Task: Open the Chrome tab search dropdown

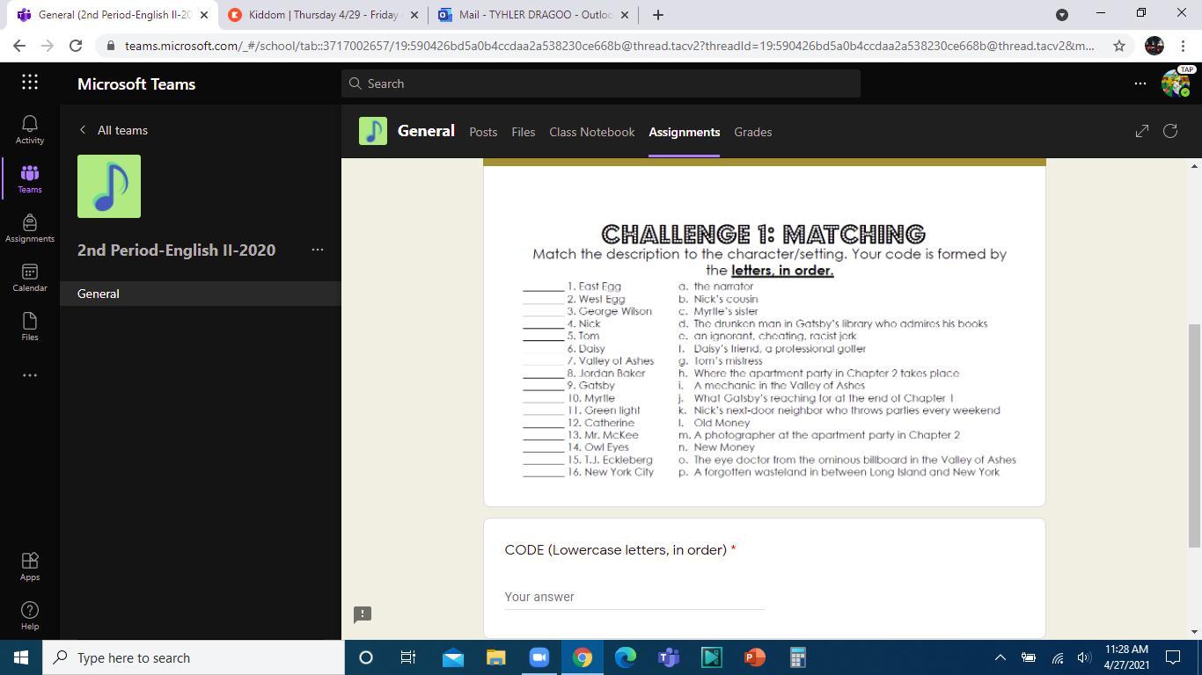Action: point(1062,15)
